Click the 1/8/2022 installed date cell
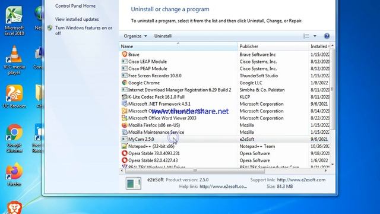This screenshot has height=214, width=380. pyautogui.click(x=319, y=83)
